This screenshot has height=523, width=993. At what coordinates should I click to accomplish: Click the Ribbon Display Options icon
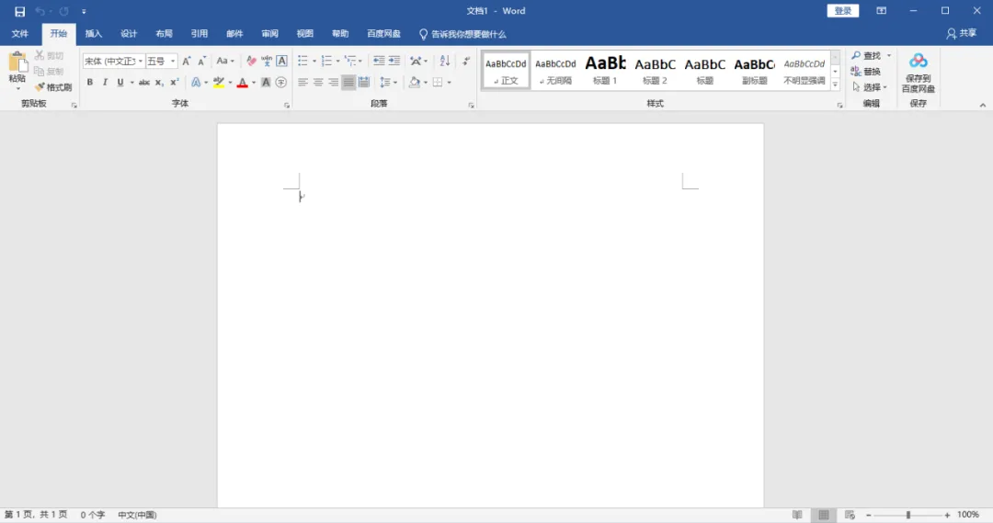pyautogui.click(x=881, y=11)
